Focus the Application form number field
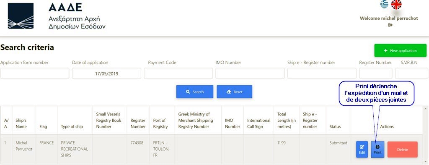Viewport: 429px width, 165px height. tap(35, 73)
